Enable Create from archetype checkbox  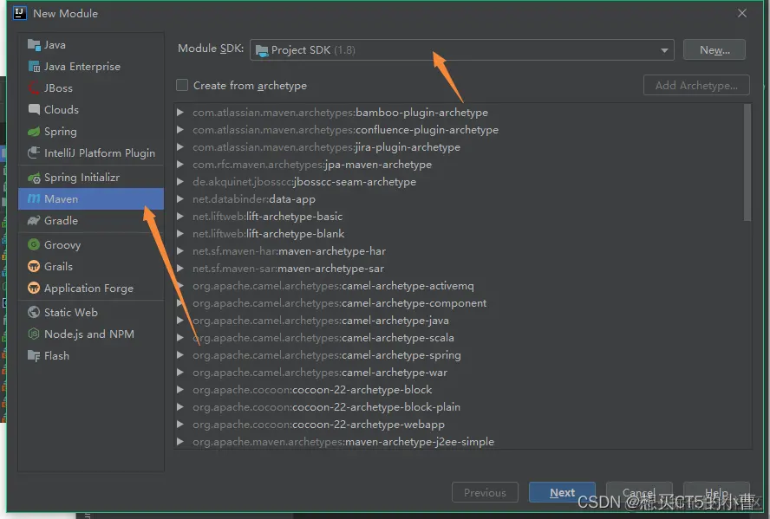[x=182, y=86]
